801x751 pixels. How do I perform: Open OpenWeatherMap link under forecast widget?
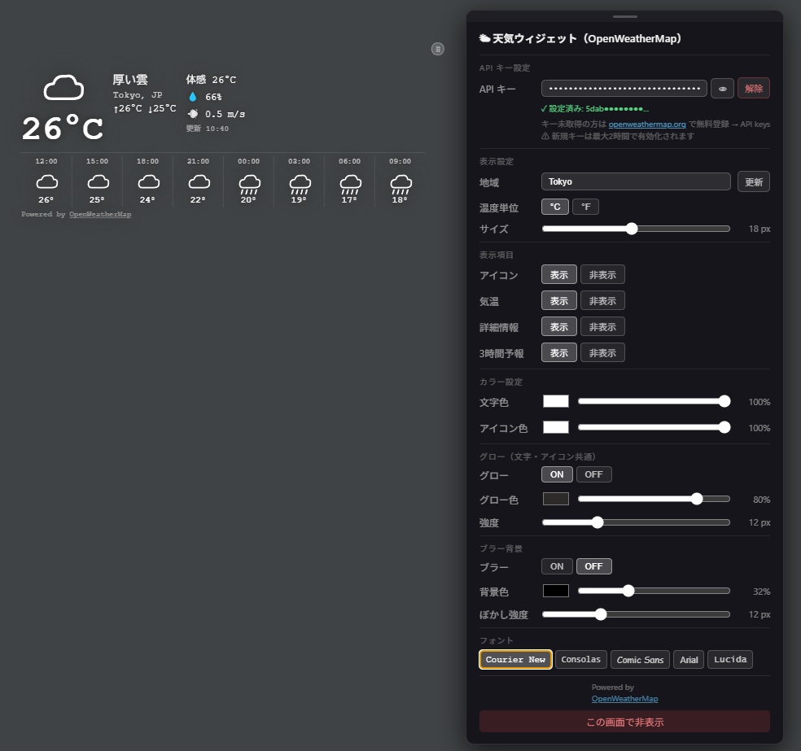point(100,215)
